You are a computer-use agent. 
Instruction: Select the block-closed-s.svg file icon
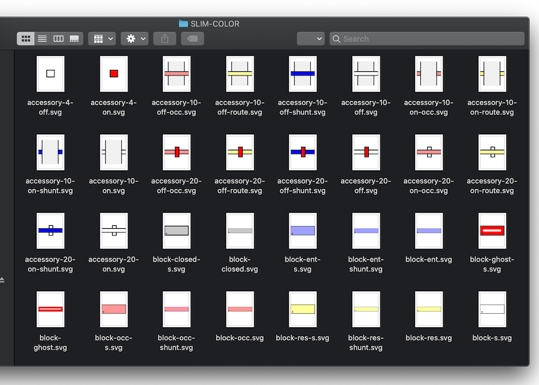coord(176,231)
